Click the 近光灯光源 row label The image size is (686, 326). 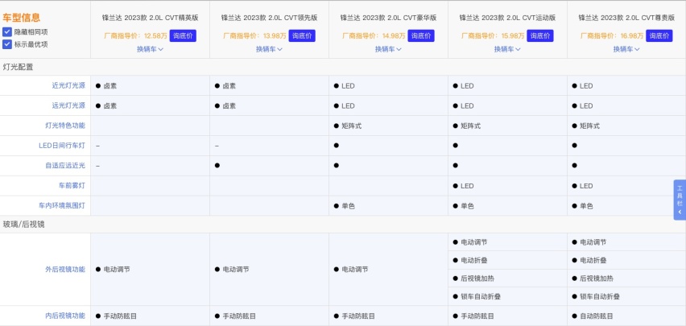[x=68, y=86]
